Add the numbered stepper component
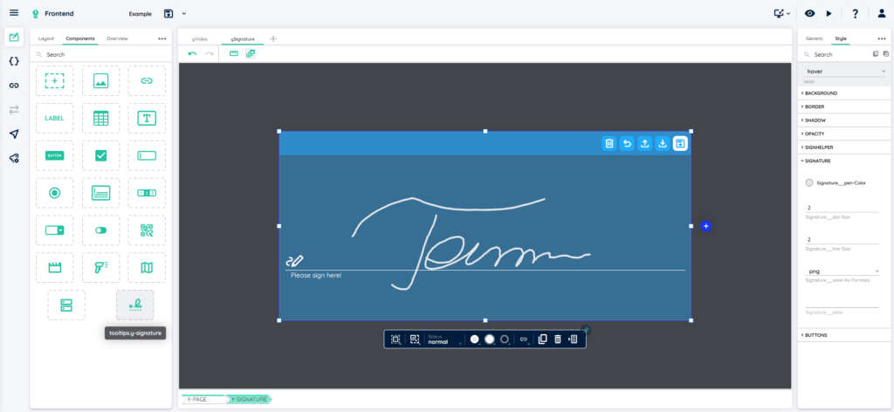Screen dimensions: 894x412 click(x=147, y=193)
